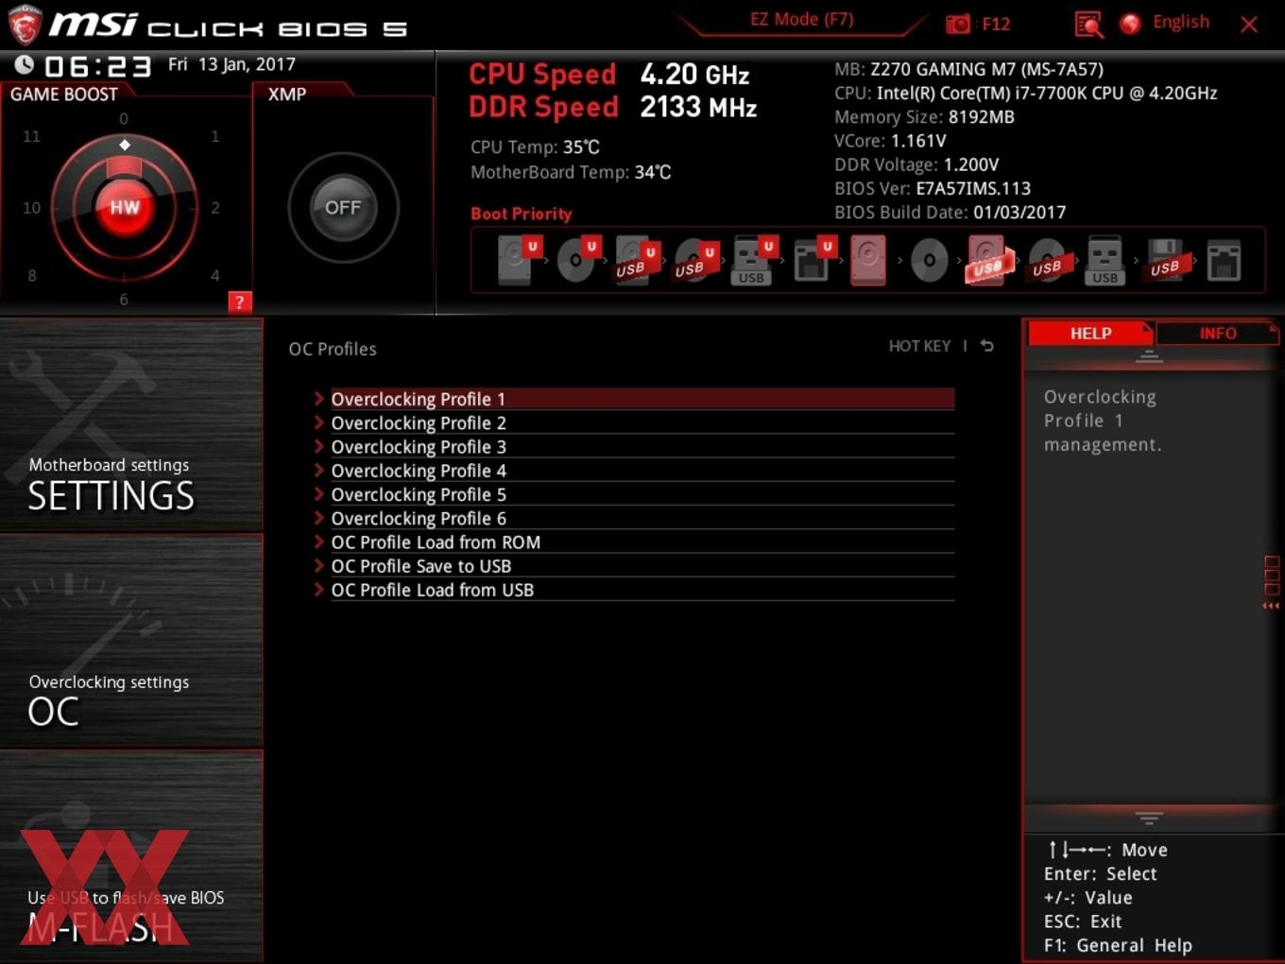This screenshot has height=964, width=1285.
Task: Toggle the Game Boost HW knob
Action: 124,207
